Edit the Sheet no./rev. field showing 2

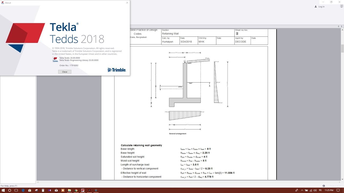(237, 33)
